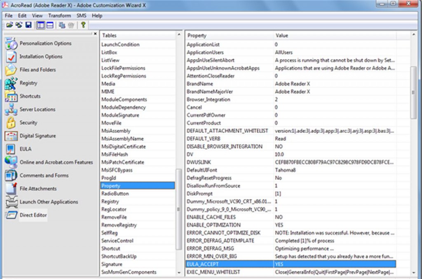Open the EULA sidebar icon

pos(11,149)
